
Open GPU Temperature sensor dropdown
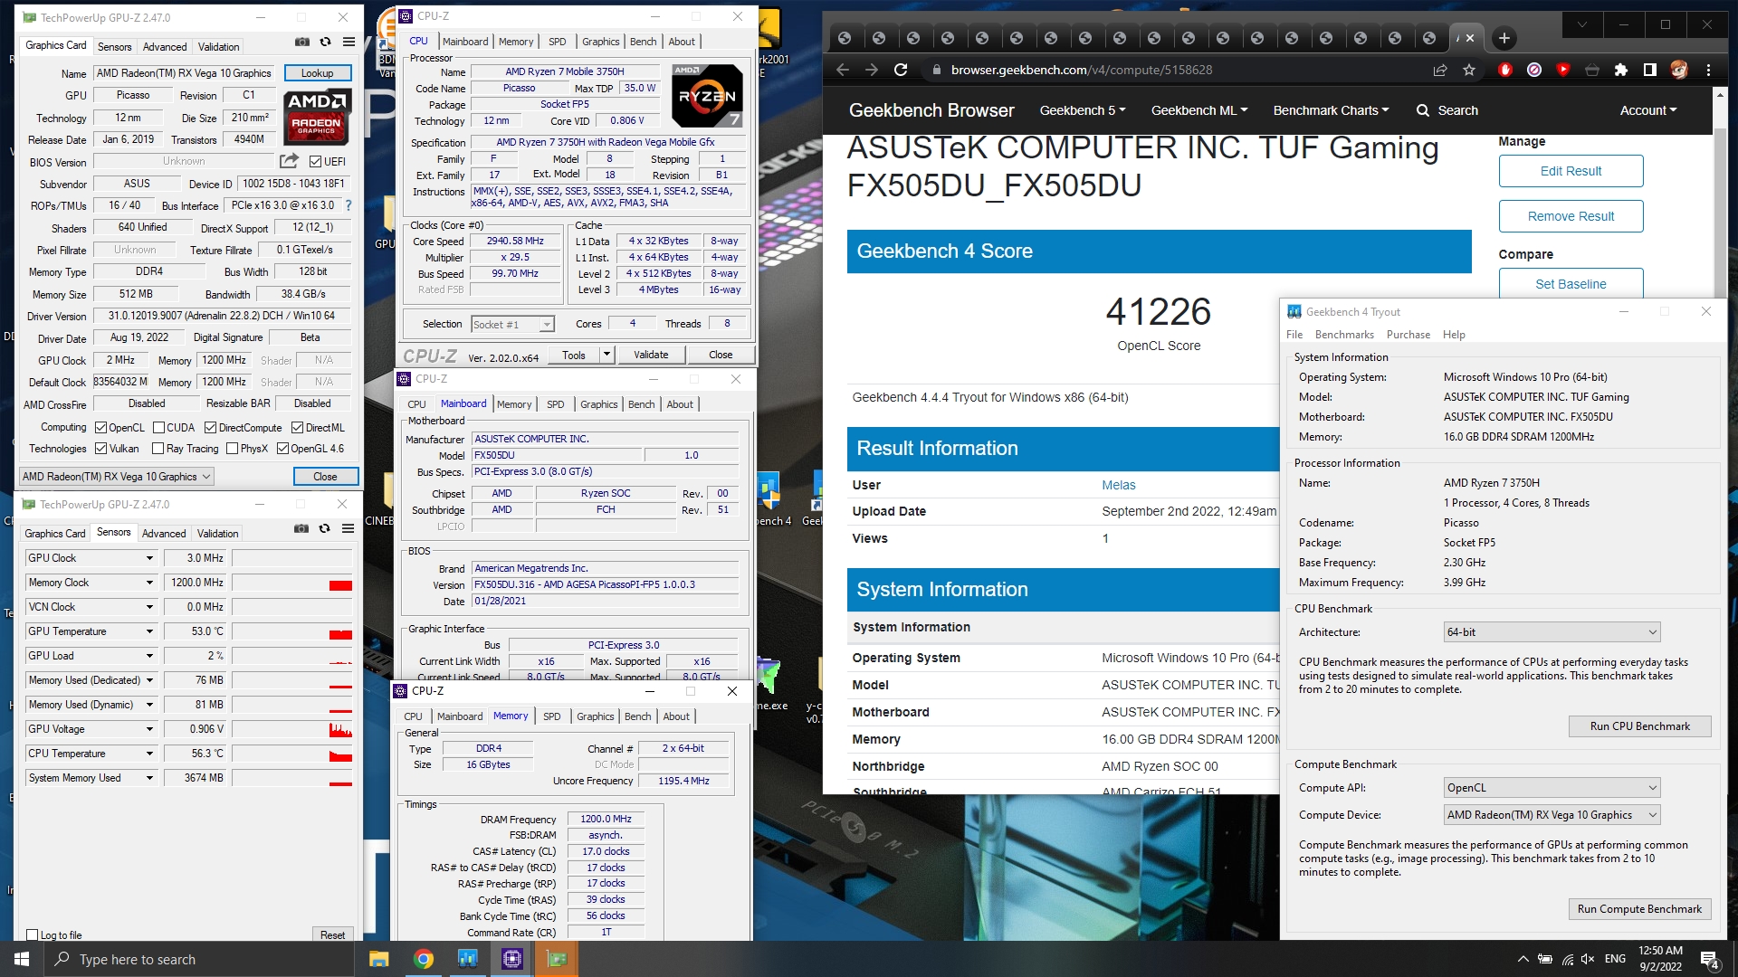[149, 631]
